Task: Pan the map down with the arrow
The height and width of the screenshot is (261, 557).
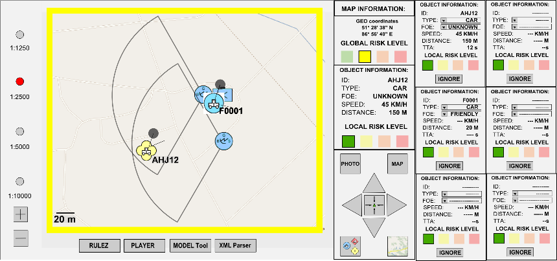Action: click(x=374, y=227)
